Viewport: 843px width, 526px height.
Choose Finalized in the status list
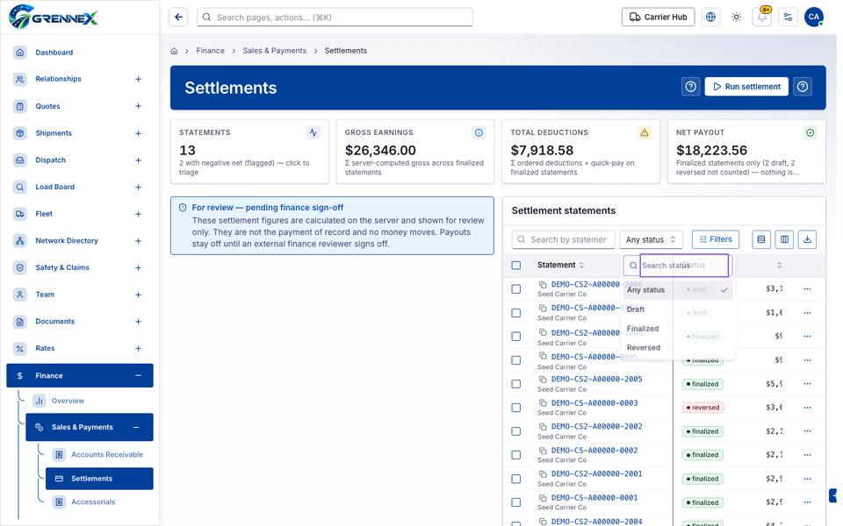(x=677, y=329)
